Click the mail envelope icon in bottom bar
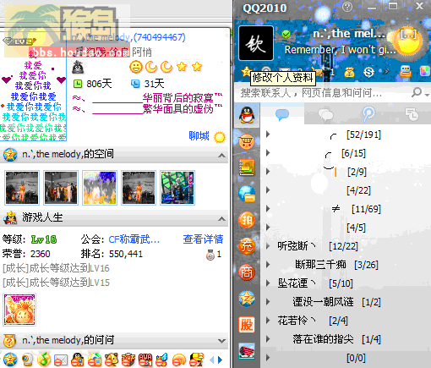This screenshot has width=431, height=368. pyautogui.click(x=61, y=360)
